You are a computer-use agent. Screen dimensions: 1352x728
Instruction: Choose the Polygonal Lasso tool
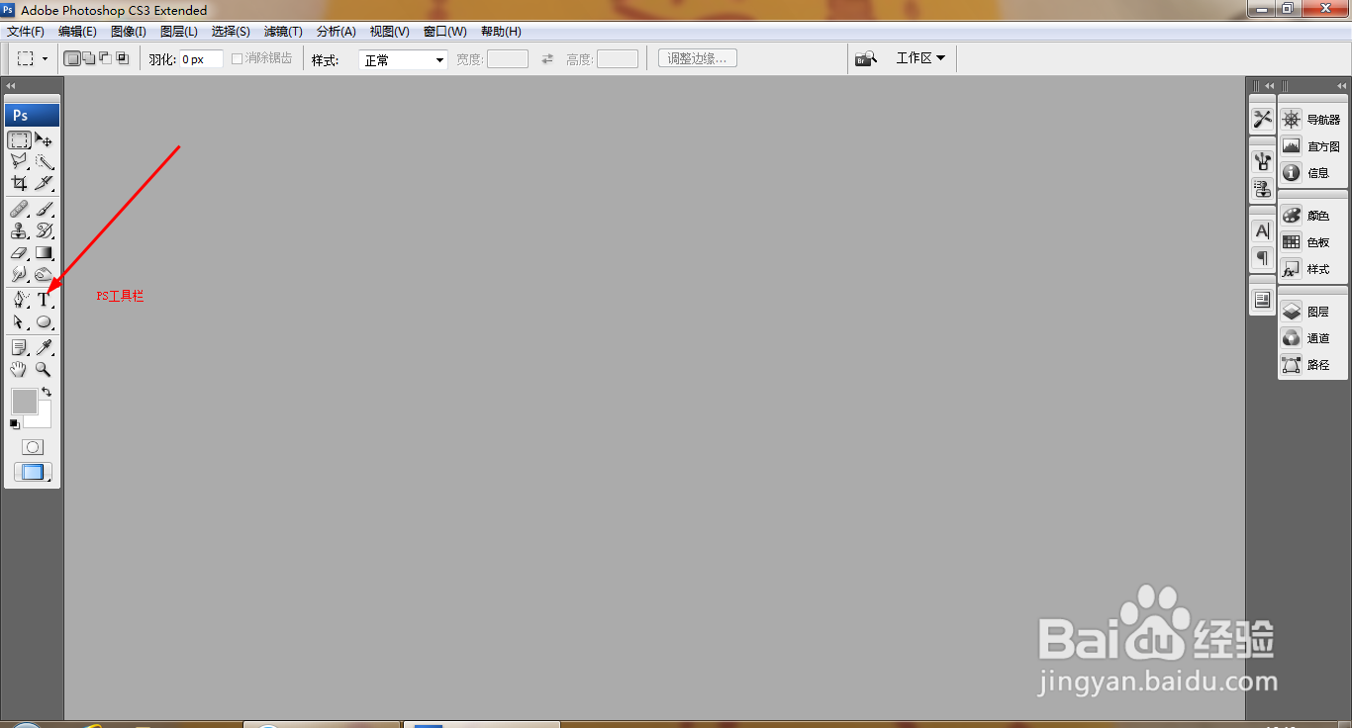point(20,161)
